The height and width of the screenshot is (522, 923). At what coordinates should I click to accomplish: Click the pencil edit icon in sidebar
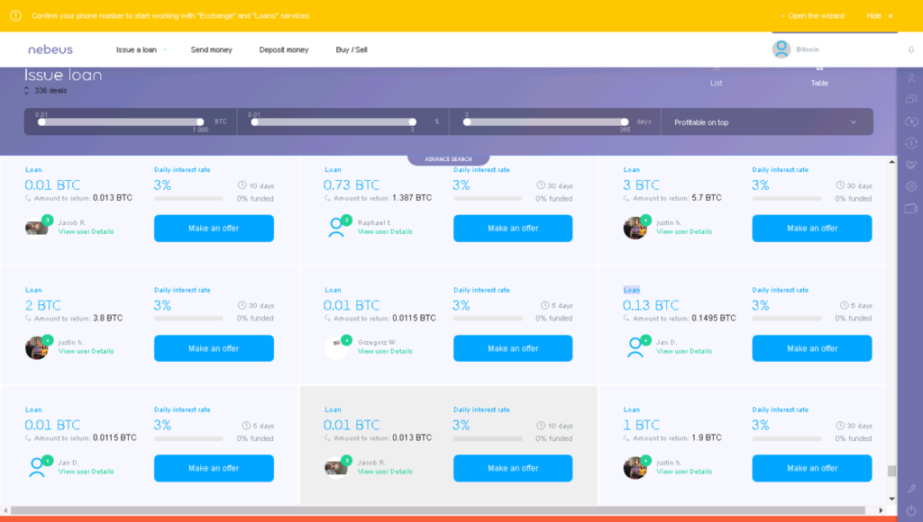910,488
